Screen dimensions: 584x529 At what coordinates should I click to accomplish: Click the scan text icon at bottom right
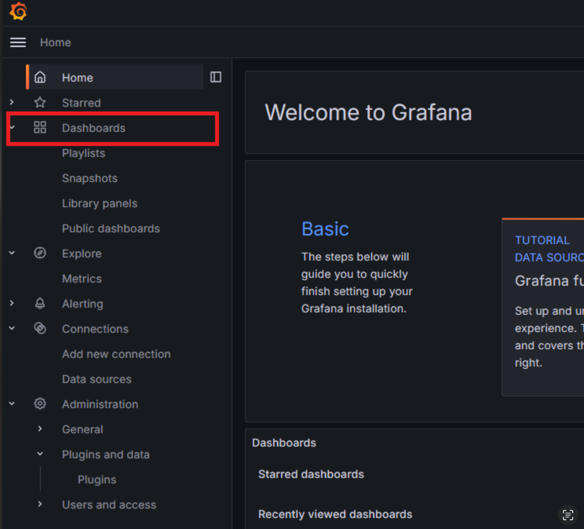pyautogui.click(x=568, y=515)
